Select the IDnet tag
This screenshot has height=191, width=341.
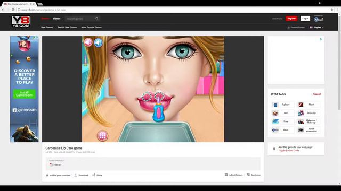coord(283,130)
